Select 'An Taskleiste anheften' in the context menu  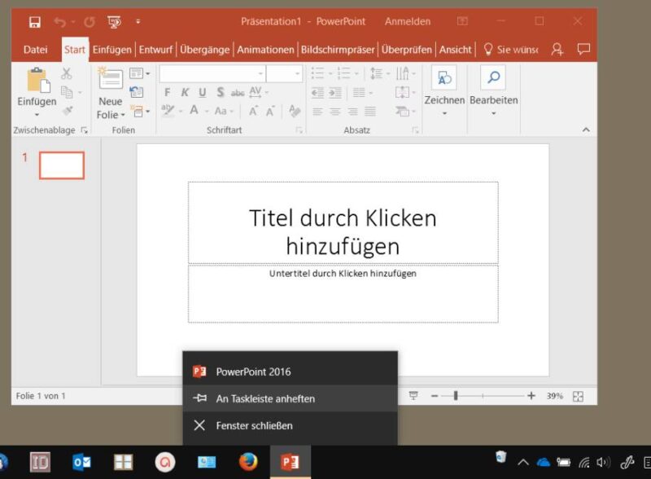pos(265,398)
